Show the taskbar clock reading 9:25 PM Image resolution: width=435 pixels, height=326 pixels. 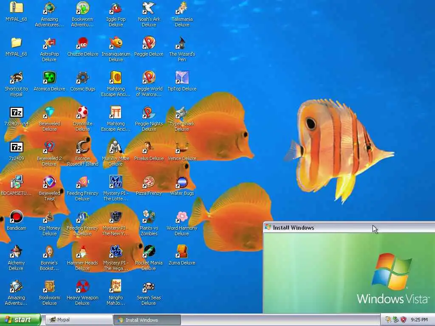(x=419, y=320)
